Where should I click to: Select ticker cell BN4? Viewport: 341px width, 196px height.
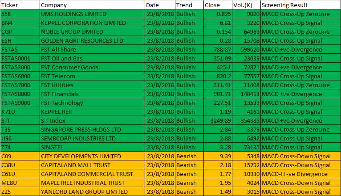(x=20, y=23)
